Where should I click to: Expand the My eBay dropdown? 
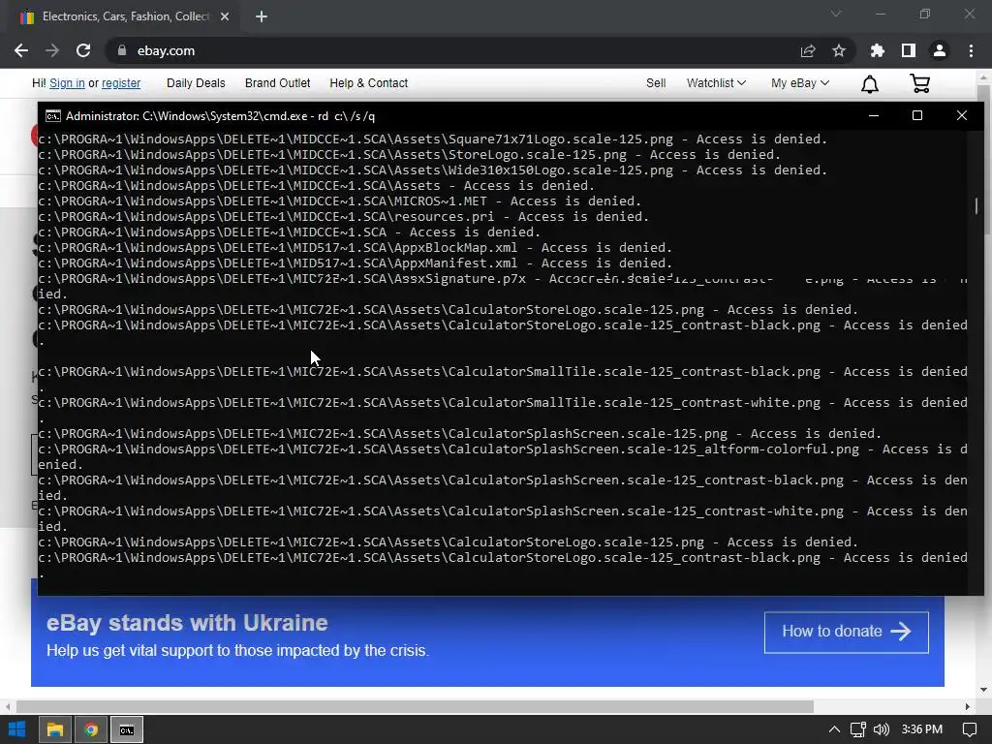[x=799, y=83]
